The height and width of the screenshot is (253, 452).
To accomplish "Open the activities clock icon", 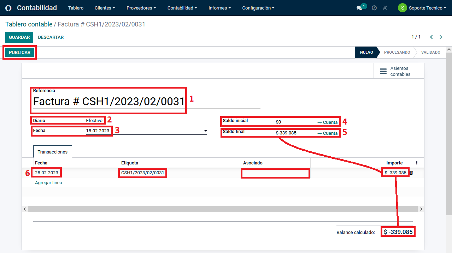I will click(x=374, y=8).
